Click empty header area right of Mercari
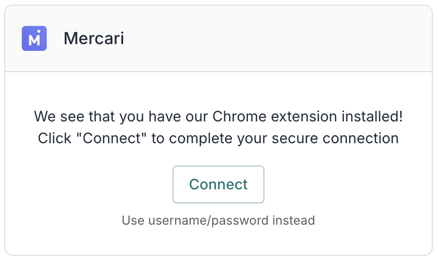Screen dimensions: 438x261 tap(286, 39)
